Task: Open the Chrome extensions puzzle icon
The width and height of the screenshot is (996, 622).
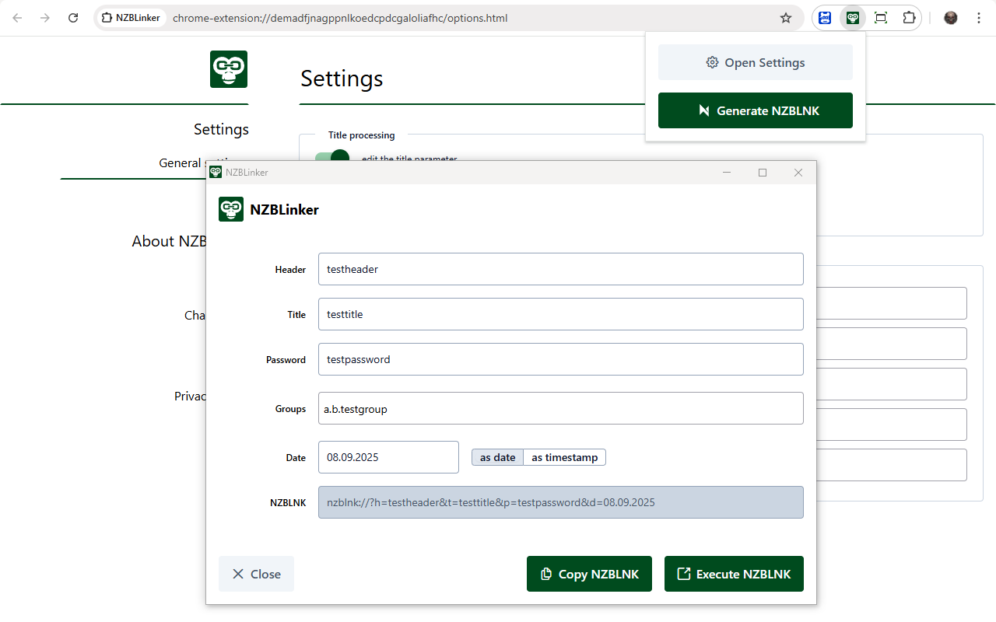Action: click(909, 18)
